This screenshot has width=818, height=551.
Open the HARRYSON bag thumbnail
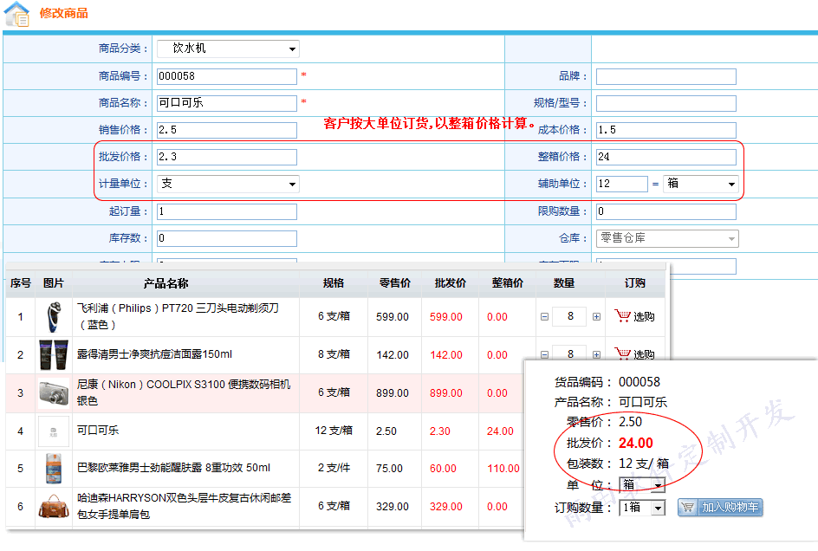coord(53,506)
